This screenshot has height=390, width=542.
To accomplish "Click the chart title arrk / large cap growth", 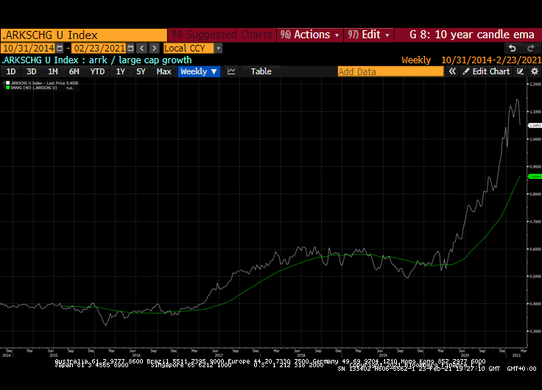I will click(141, 60).
